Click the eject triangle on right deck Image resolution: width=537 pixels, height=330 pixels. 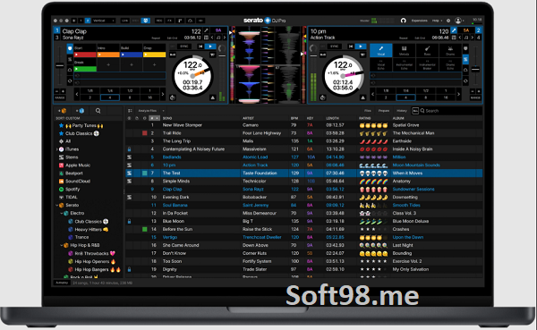(363, 97)
